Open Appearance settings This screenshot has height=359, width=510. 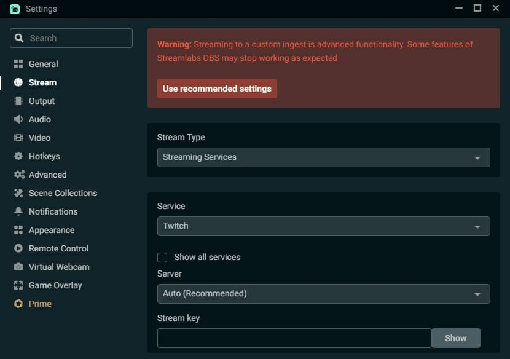click(18, 230)
